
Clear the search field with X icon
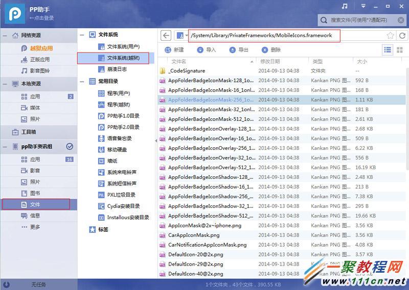(401, 20)
